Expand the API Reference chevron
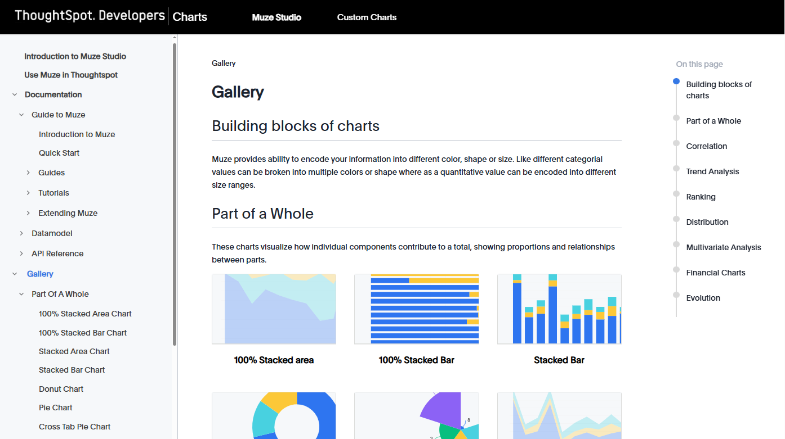Image resolution: width=785 pixels, height=439 pixels. [21, 254]
